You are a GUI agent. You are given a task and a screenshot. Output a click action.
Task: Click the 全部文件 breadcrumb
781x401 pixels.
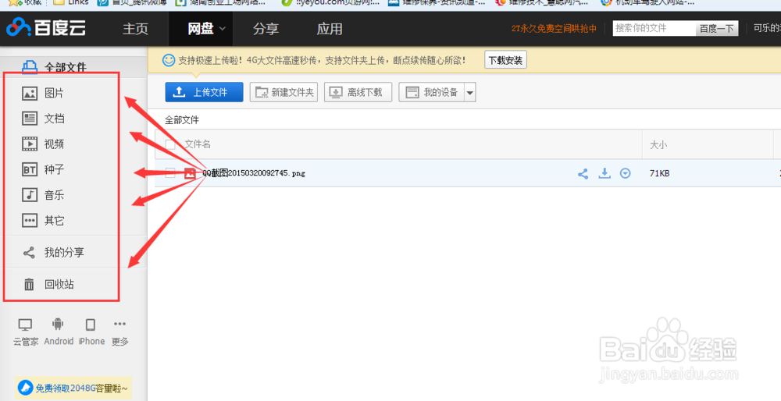pyautogui.click(x=182, y=120)
